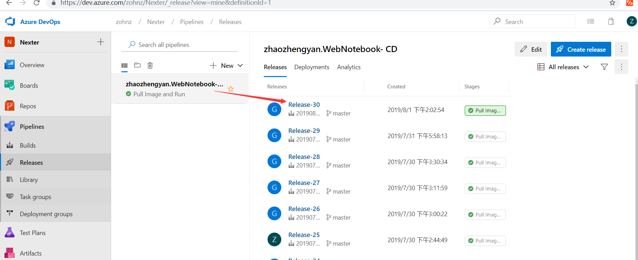Open Release-29 link
The height and width of the screenshot is (260, 638).
[x=304, y=131]
